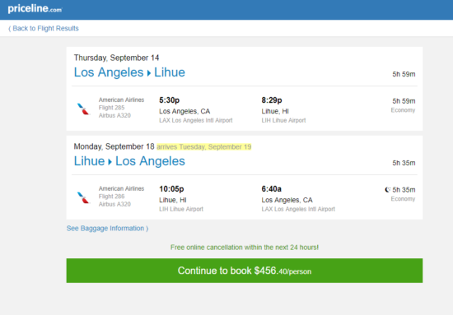Go back to Flight Results
Screen dimensions: 453x315
[x=44, y=28]
